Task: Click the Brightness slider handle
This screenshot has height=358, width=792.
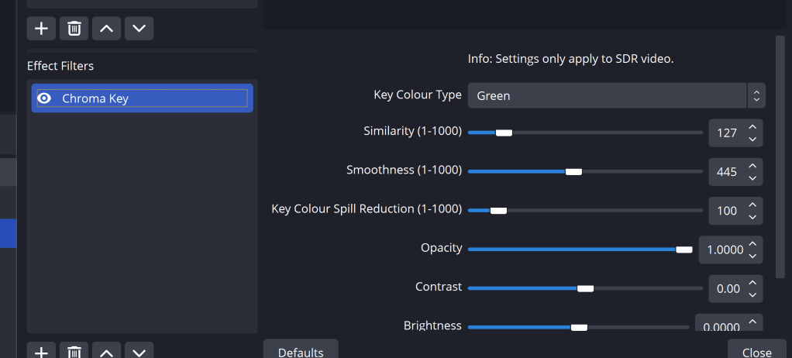Action: pos(579,327)
